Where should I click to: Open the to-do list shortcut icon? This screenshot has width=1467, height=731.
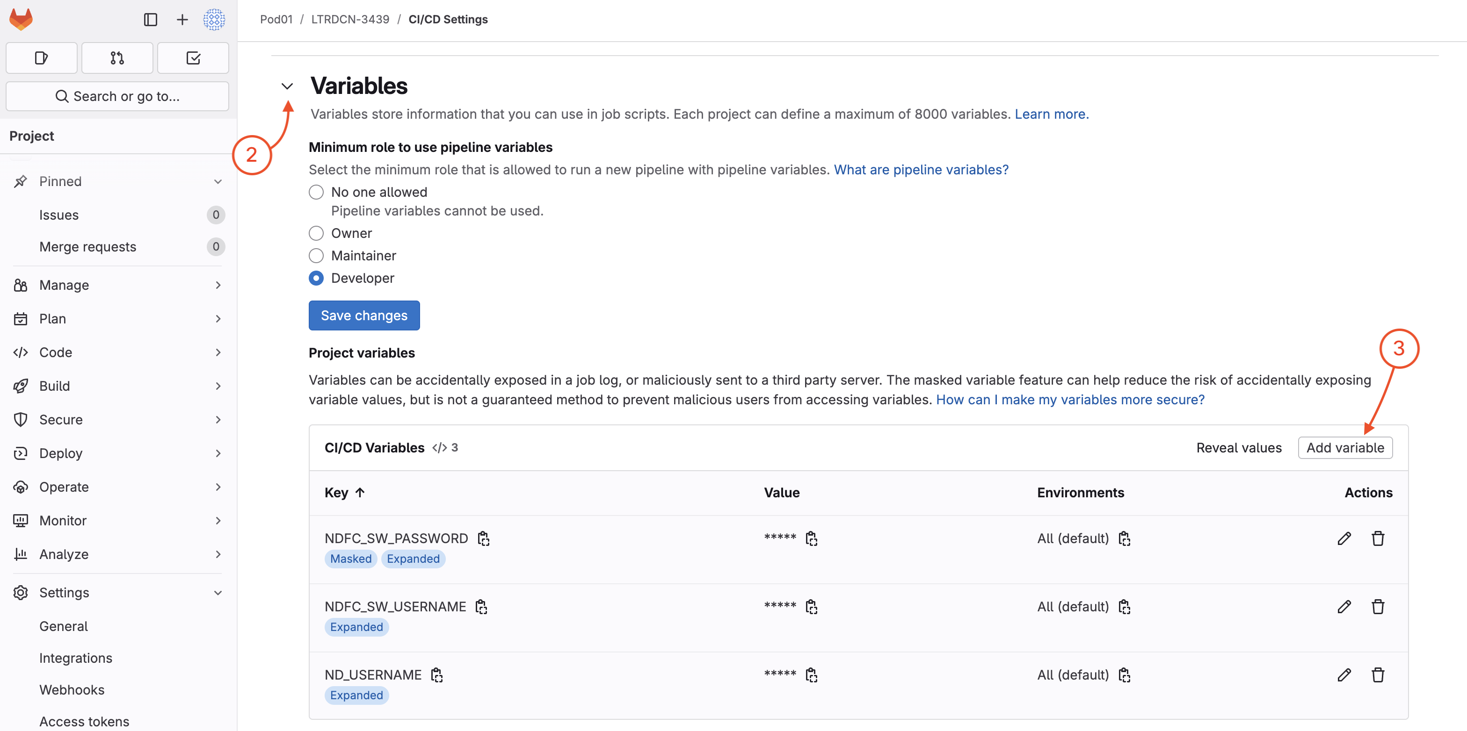pos(193,58)
